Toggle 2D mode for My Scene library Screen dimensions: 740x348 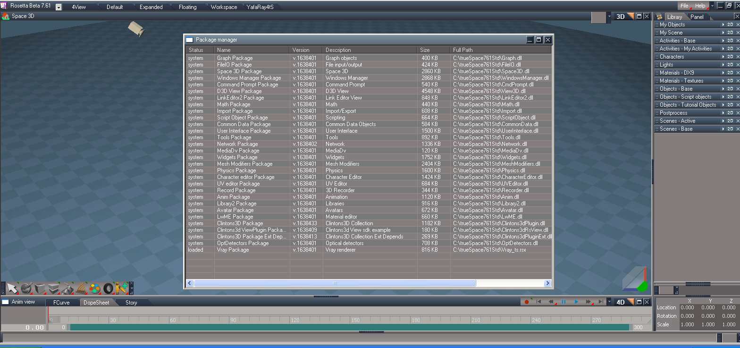730,33
